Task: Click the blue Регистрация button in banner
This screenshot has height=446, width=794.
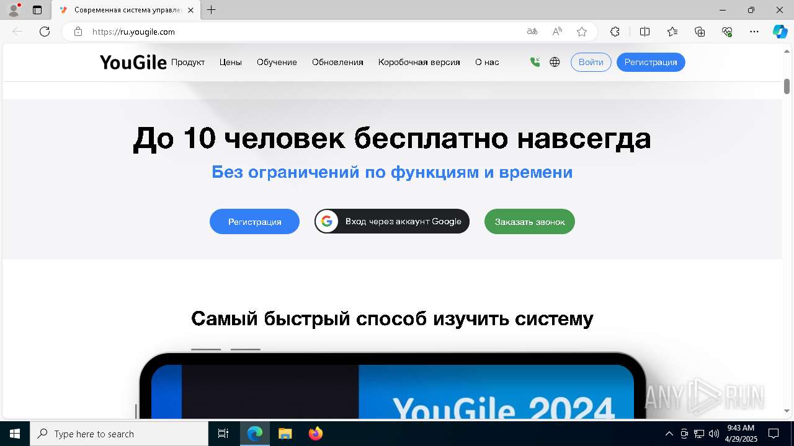Action: tap(254, 222)
